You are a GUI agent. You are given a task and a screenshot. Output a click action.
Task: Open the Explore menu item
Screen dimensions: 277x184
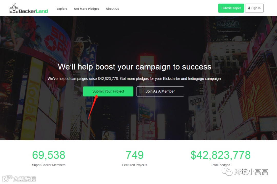(x=62, y=9)
